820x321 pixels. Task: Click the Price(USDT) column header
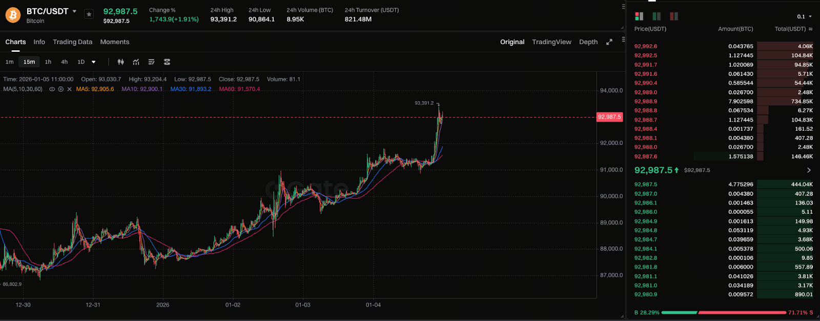pos(650,29)
